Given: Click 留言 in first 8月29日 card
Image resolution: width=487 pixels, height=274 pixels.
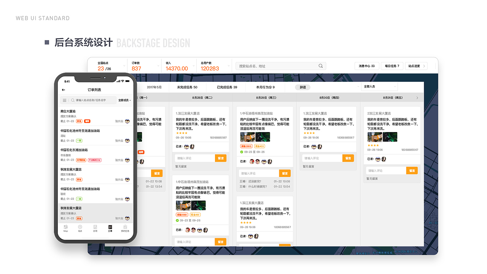Looking at the screenshot, I should coord(285,173).
